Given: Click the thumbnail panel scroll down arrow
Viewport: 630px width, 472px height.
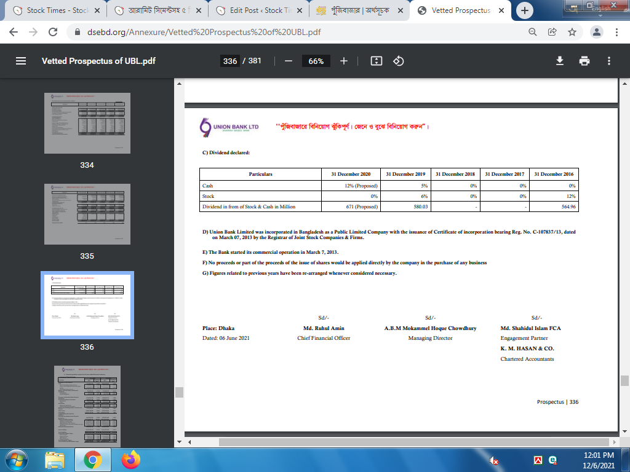Looking at the screenshot, I should coord(179,442).
